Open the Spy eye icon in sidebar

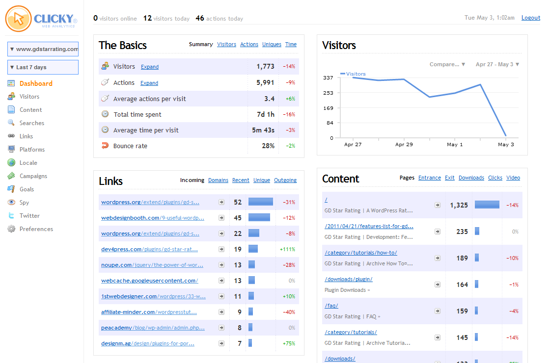11,202
